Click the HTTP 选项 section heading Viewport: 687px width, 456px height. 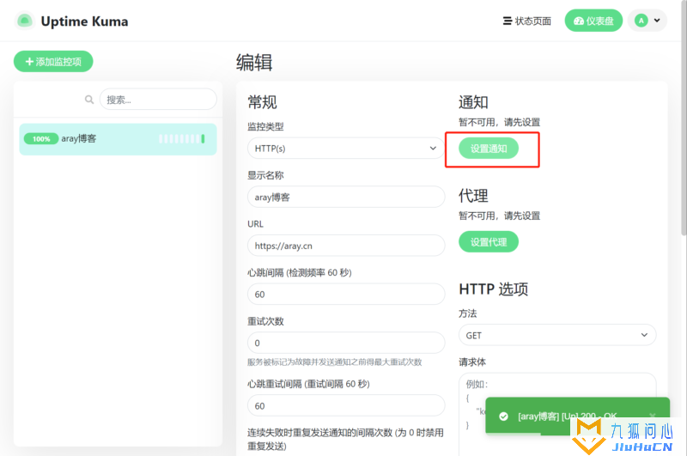pyautogui.click(x=494, y=289)
